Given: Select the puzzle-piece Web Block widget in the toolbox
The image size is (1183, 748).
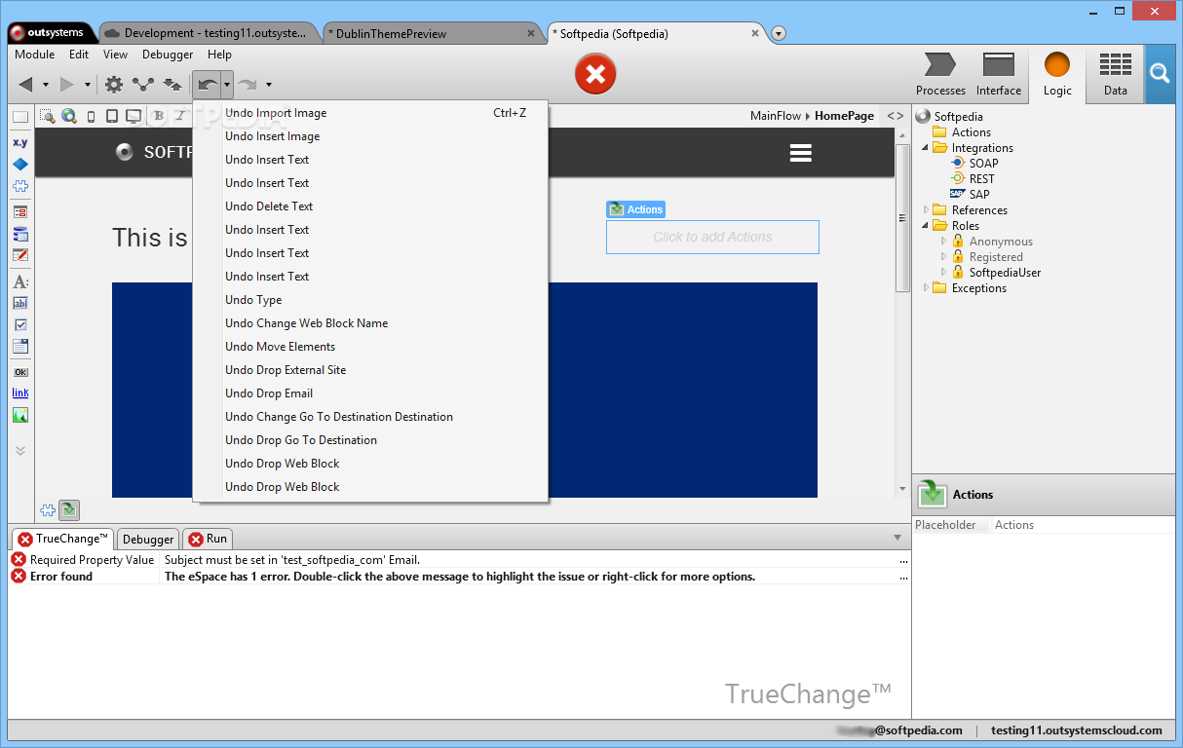Looking at the screenshot, I should (x=20, y=186).
